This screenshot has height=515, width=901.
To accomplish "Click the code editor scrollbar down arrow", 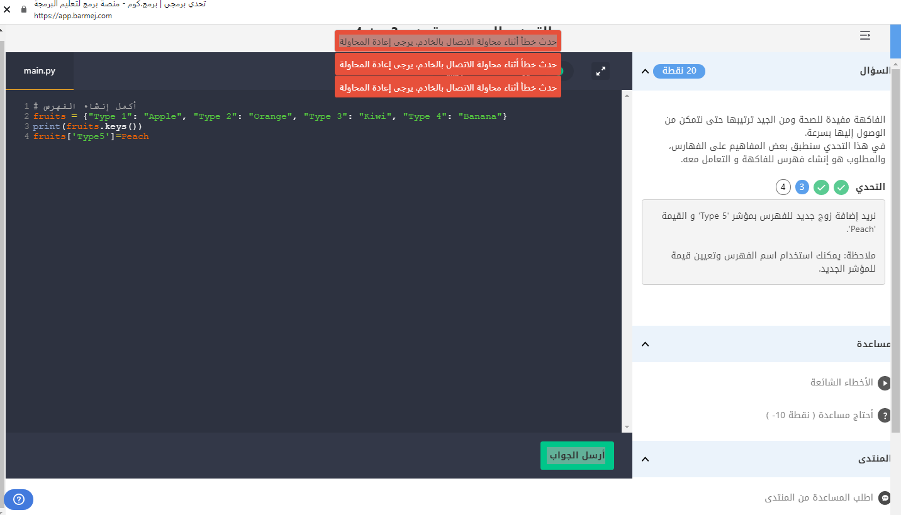I will (x=627, y=427).
